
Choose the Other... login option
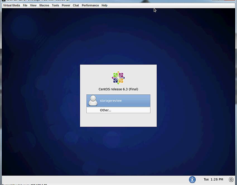[118, 110]
